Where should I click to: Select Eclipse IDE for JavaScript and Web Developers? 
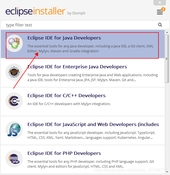(x=93, y=124)
